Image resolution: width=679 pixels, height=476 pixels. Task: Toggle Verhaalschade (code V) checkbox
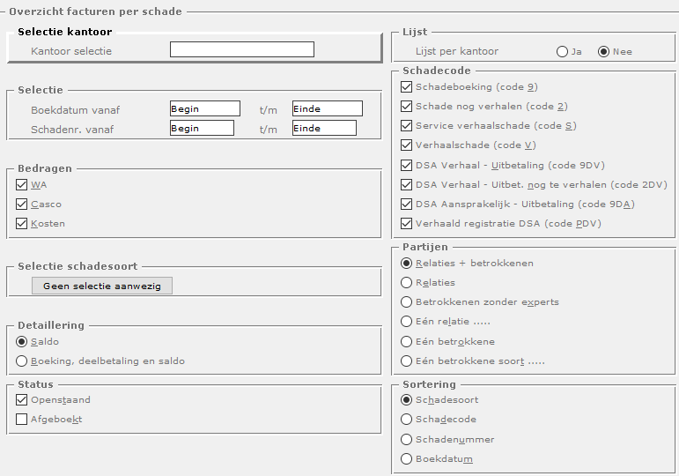coord(406,145)
